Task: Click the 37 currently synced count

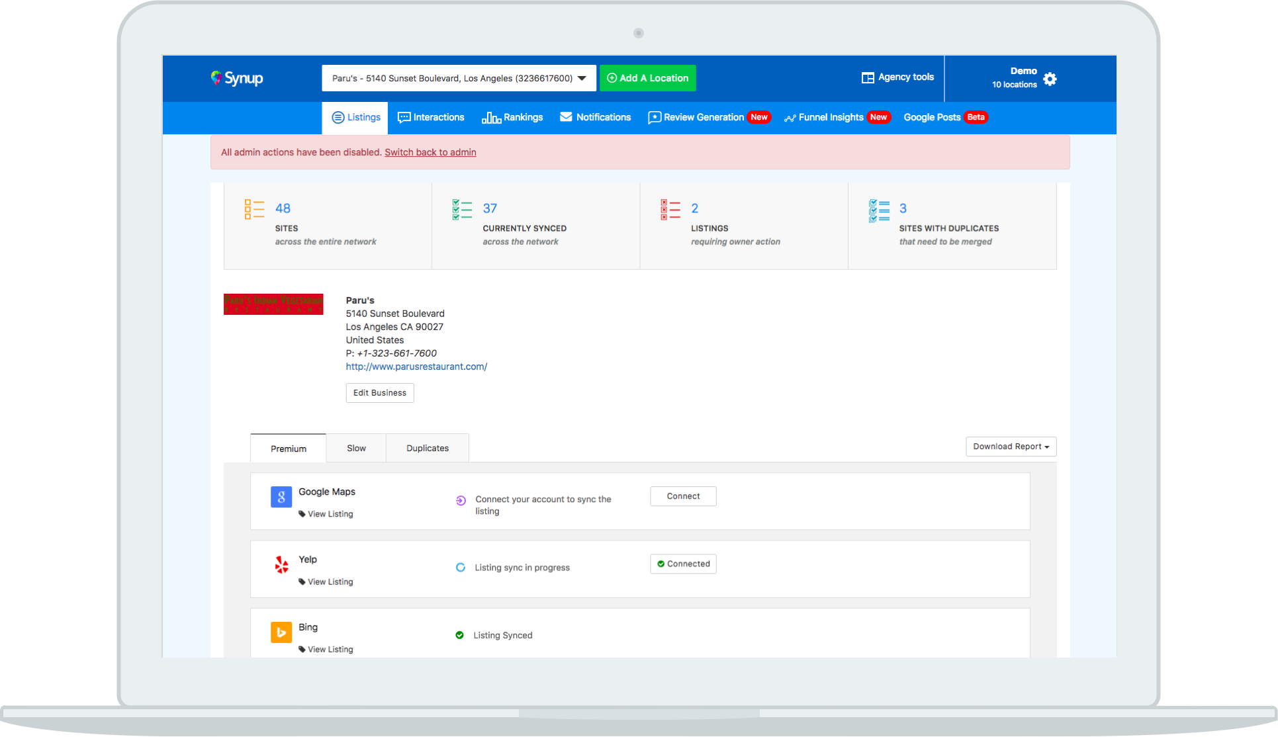Action: (490, 208)
